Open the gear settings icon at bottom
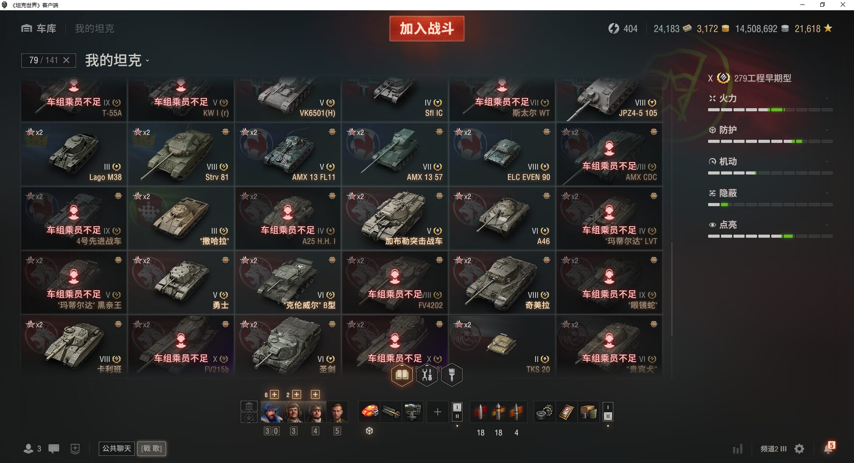This screenshot has width=854, height=463. click(x=799, y=449)
